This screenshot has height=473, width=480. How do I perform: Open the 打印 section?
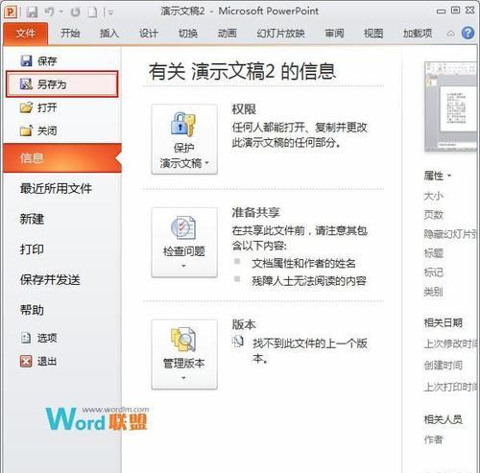(32, 249)
